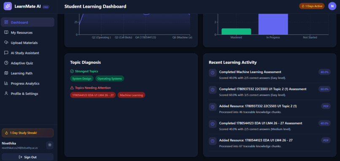Image resolution: width=340 pixels, height=161 pixels.
Task: Click 'Completed 1780937332 22CS503 U1 Topic 2 (1) Assessment'
Action: click(x=262, y=89)
